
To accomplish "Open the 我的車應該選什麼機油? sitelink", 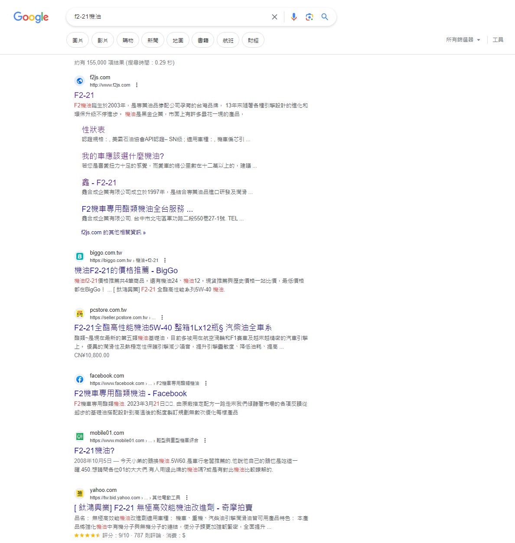I will [123, 156].
